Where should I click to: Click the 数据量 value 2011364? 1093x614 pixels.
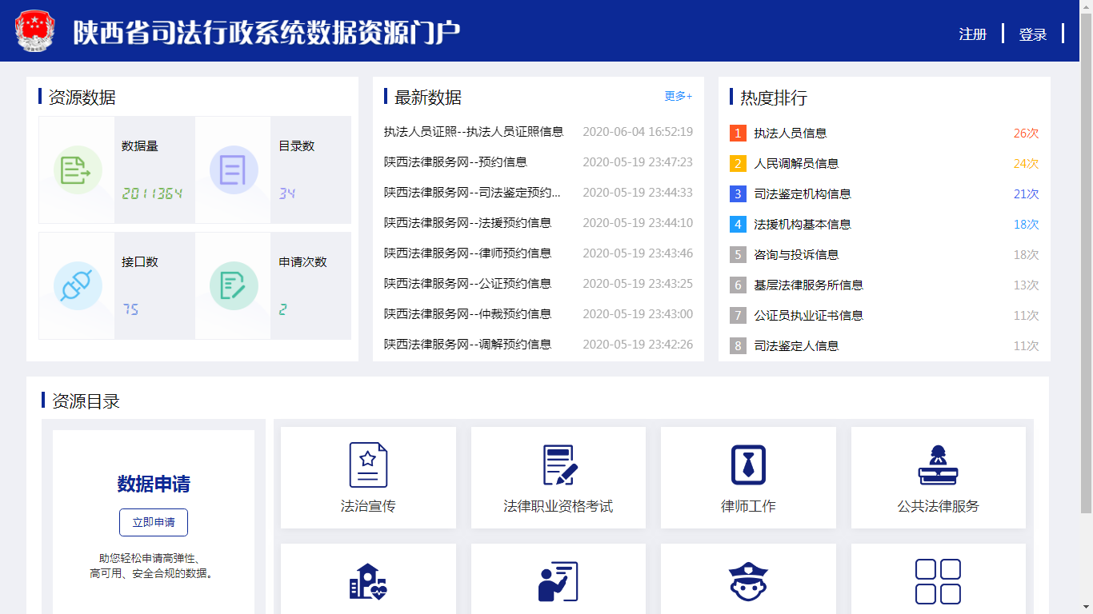[x=153, y=193]
